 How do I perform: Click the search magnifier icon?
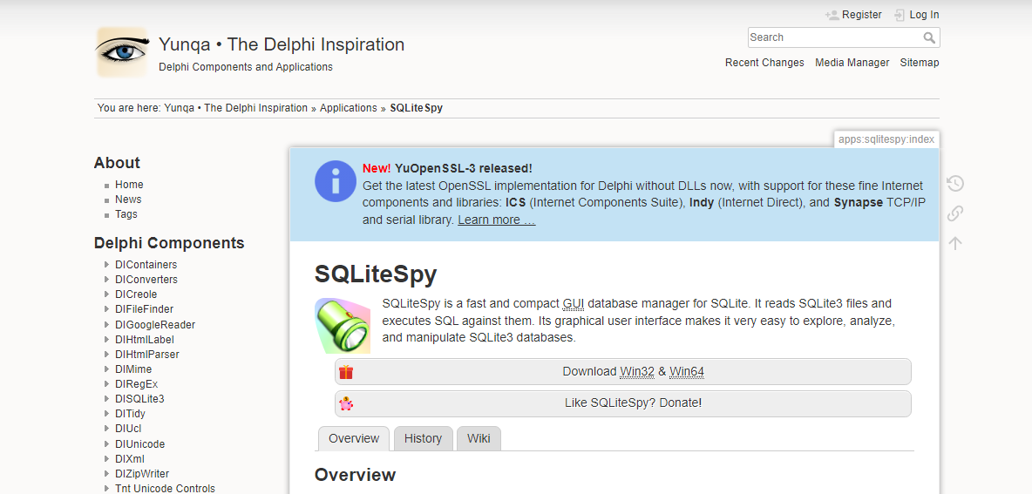pos(929,38)
